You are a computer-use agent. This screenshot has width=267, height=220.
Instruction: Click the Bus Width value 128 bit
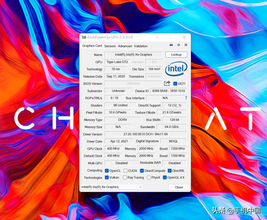click(x=174, y=120)
